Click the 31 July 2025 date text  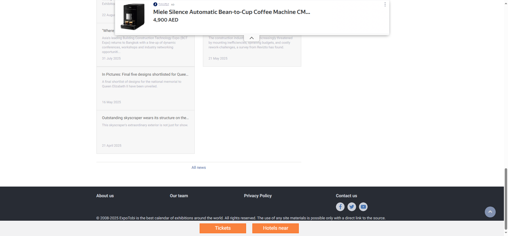pyautogui.click(x=111, y=58)
